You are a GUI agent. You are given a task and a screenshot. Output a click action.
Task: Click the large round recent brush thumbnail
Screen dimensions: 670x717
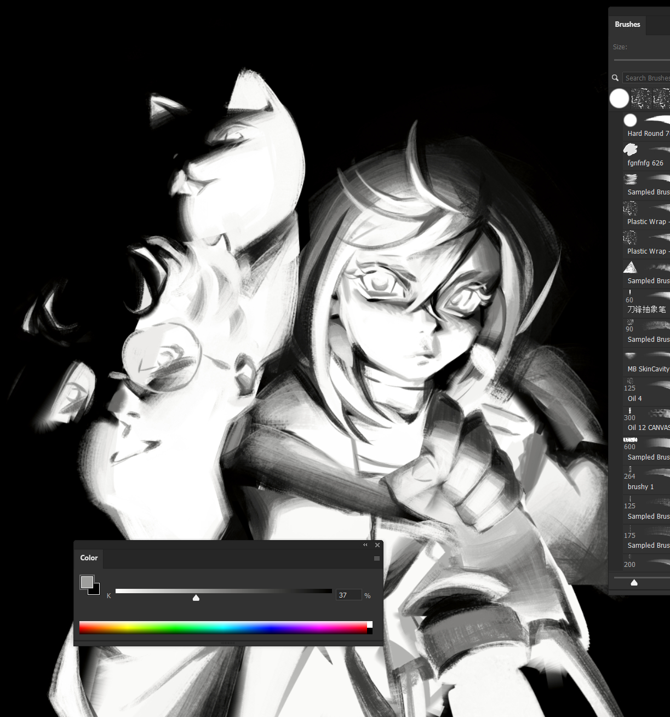619,99
